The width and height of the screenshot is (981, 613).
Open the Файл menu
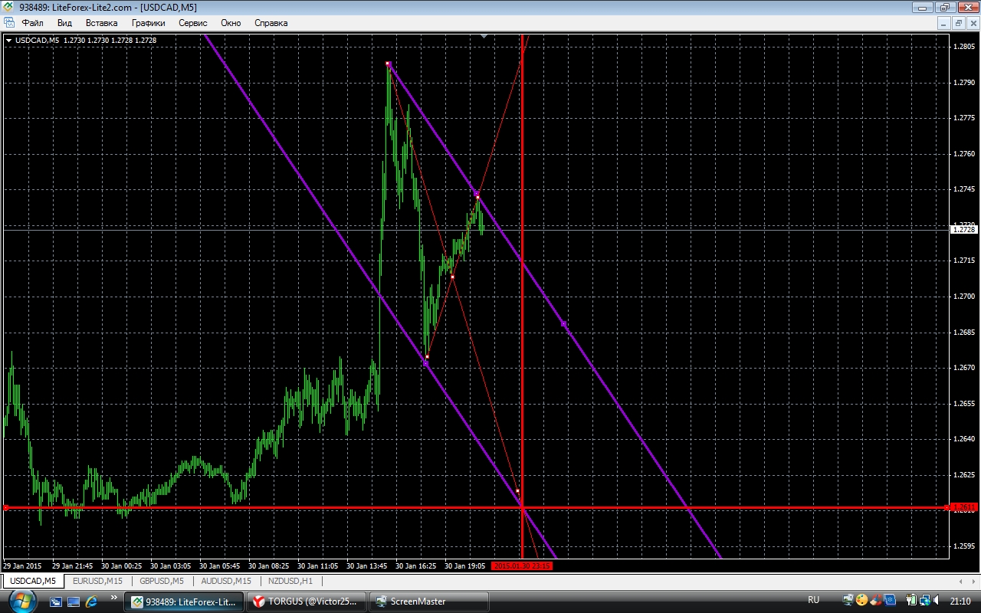click(x=32, y=23)
